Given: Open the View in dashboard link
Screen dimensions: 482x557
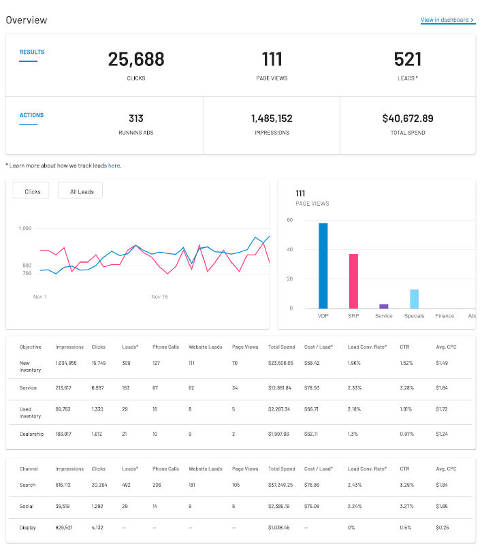Looking at the screenshot, I should (447, 20).
